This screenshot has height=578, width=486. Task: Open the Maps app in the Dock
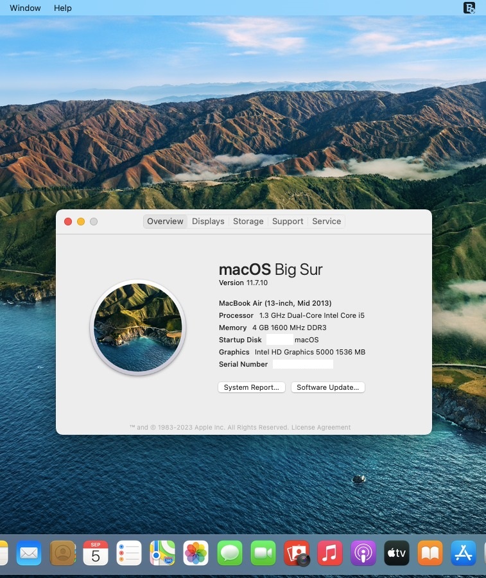[162, 553]
